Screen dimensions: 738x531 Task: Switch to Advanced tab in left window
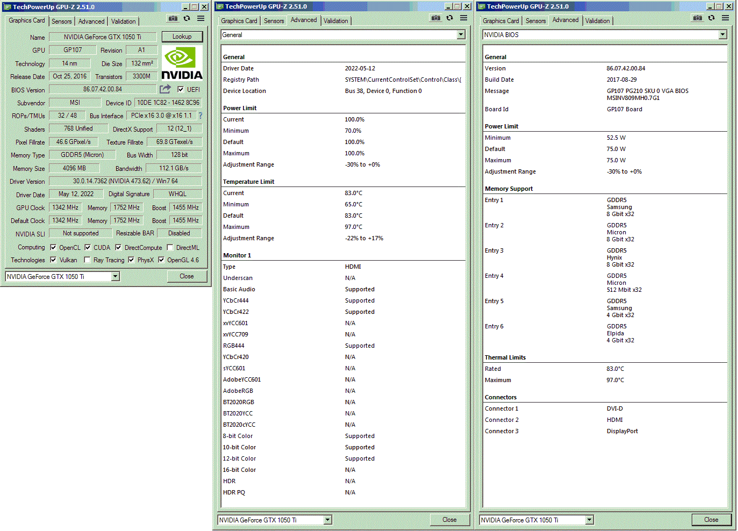point(91,21)
